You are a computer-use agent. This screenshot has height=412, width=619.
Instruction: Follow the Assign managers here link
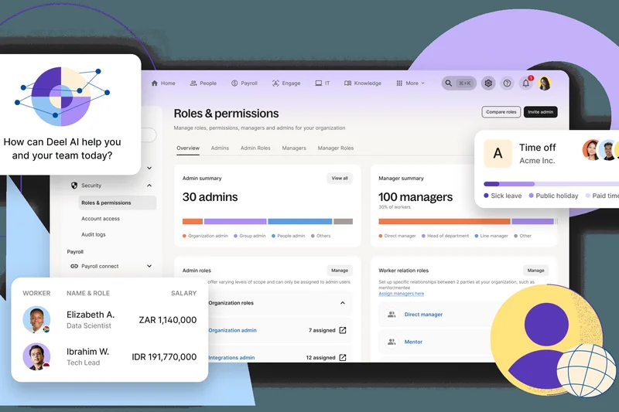[x=401, y=294]
